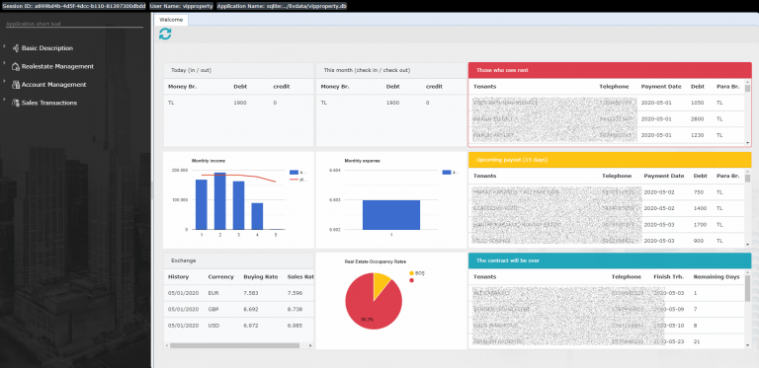Viewport: 759px width, 368px height.
Task: Click the Account Management icon
Action: [16, 85]
